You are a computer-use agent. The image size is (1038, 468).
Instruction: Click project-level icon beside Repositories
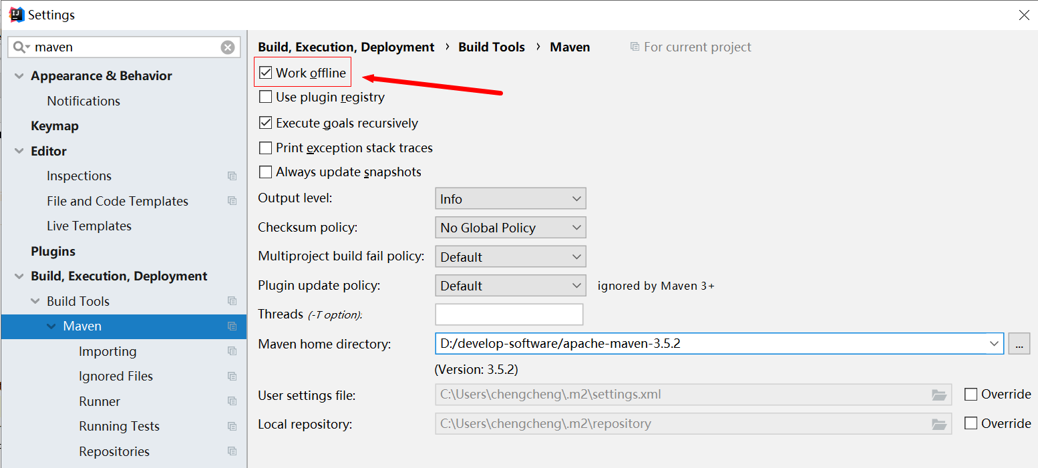tap(232, 452)
